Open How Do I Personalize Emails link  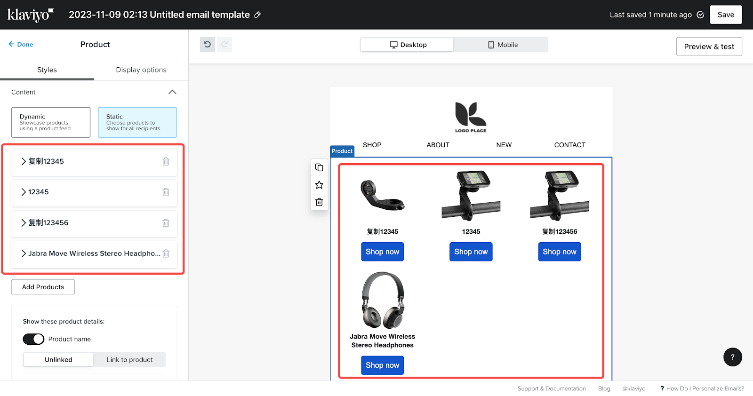click(702, 388)
